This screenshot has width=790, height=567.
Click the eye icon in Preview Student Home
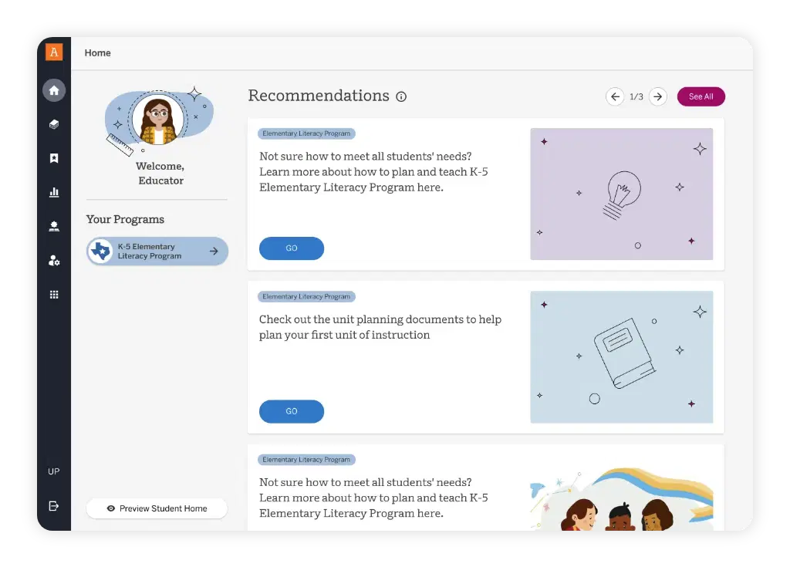111,508
